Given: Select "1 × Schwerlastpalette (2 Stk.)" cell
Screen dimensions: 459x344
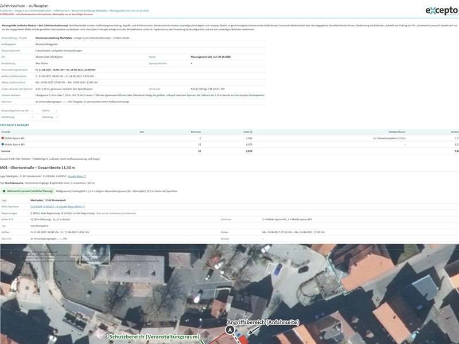Looking at the screenshot, I should tap(389, 138).
